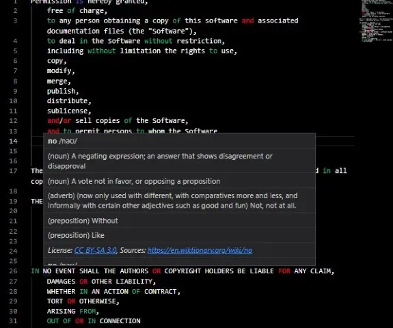Open the en.wiktionary.org/wiki/no source link
This screenshot has width=393, height=328.
200,250
